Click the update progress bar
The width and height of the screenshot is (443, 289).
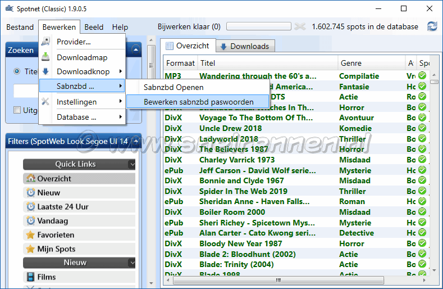coord(259,26)
